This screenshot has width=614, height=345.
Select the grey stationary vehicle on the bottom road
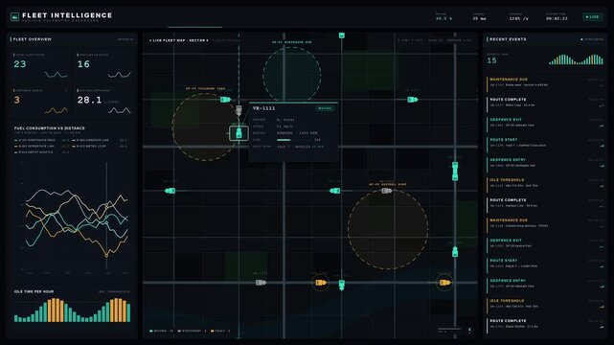tap(261, 283)
